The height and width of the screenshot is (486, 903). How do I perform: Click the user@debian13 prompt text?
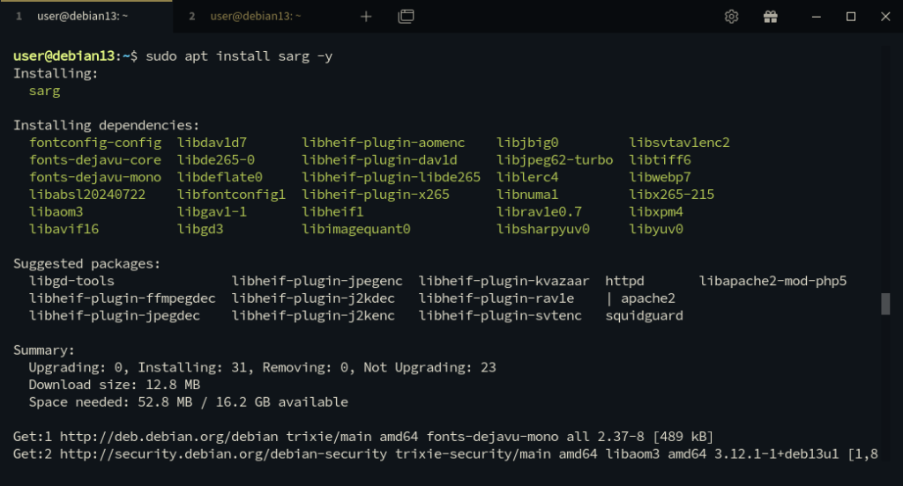pyautogui.click(x=63, y=56)
